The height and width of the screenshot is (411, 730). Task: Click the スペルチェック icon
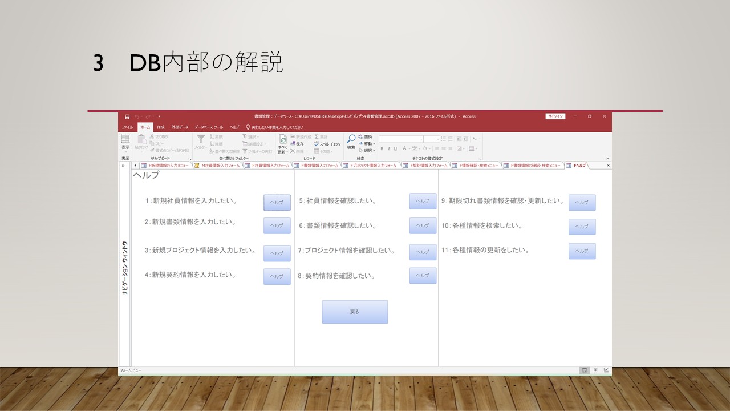317,144
